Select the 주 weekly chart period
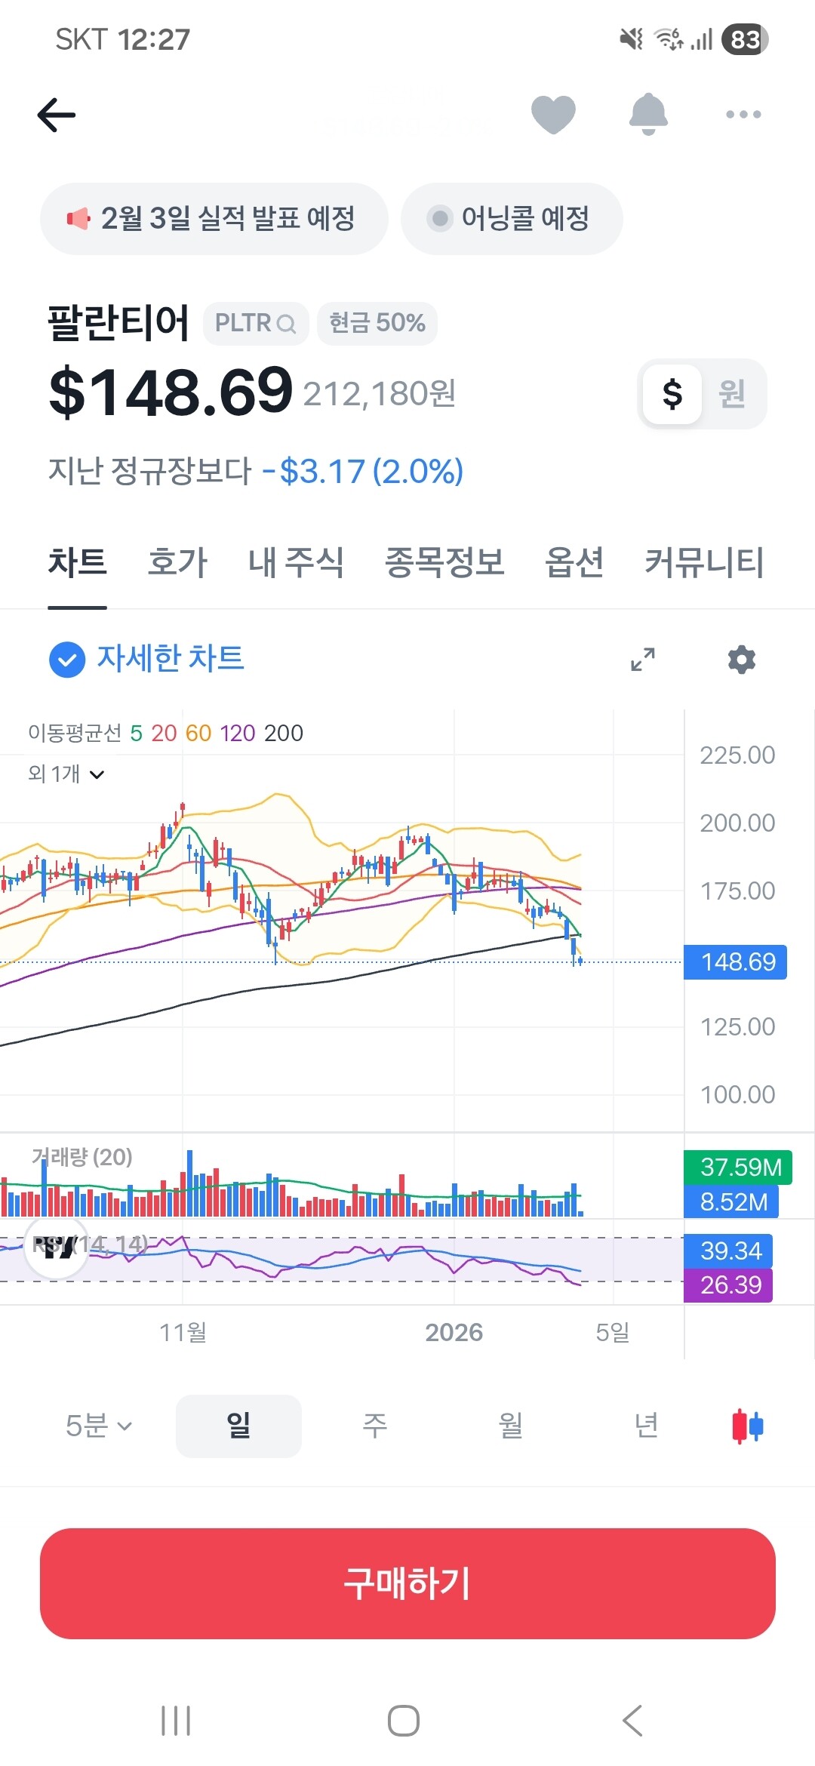This screenshot has height=1766, width=815. (375, 1426)
